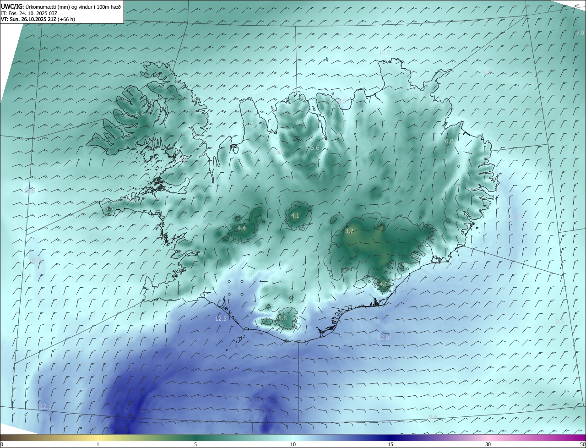Click the 11.0 value label east of Iceland
Screen dimensions: 586x448
516,216
